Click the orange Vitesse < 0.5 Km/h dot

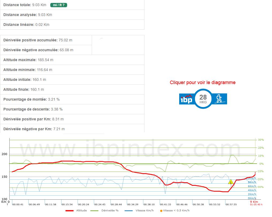click(161, 211)
